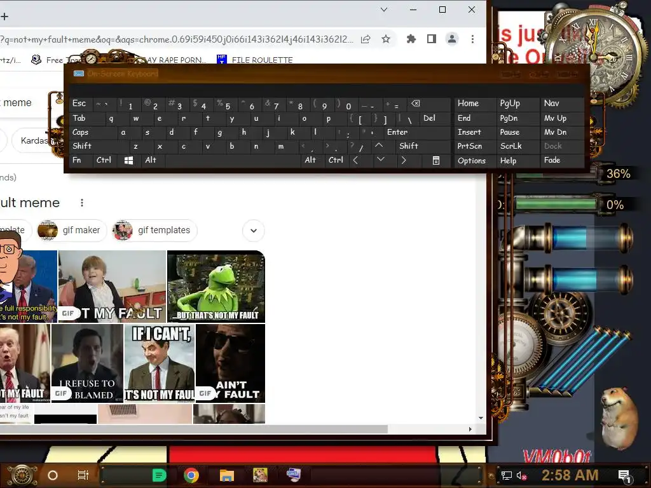
Task: Open Google Chrome from taskbar
Action: [x=191, y=475]
